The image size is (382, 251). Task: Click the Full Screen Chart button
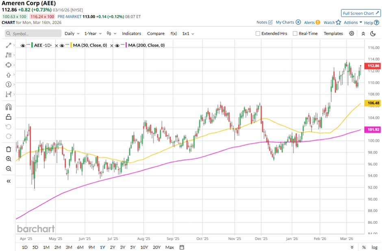pos(360,13)
